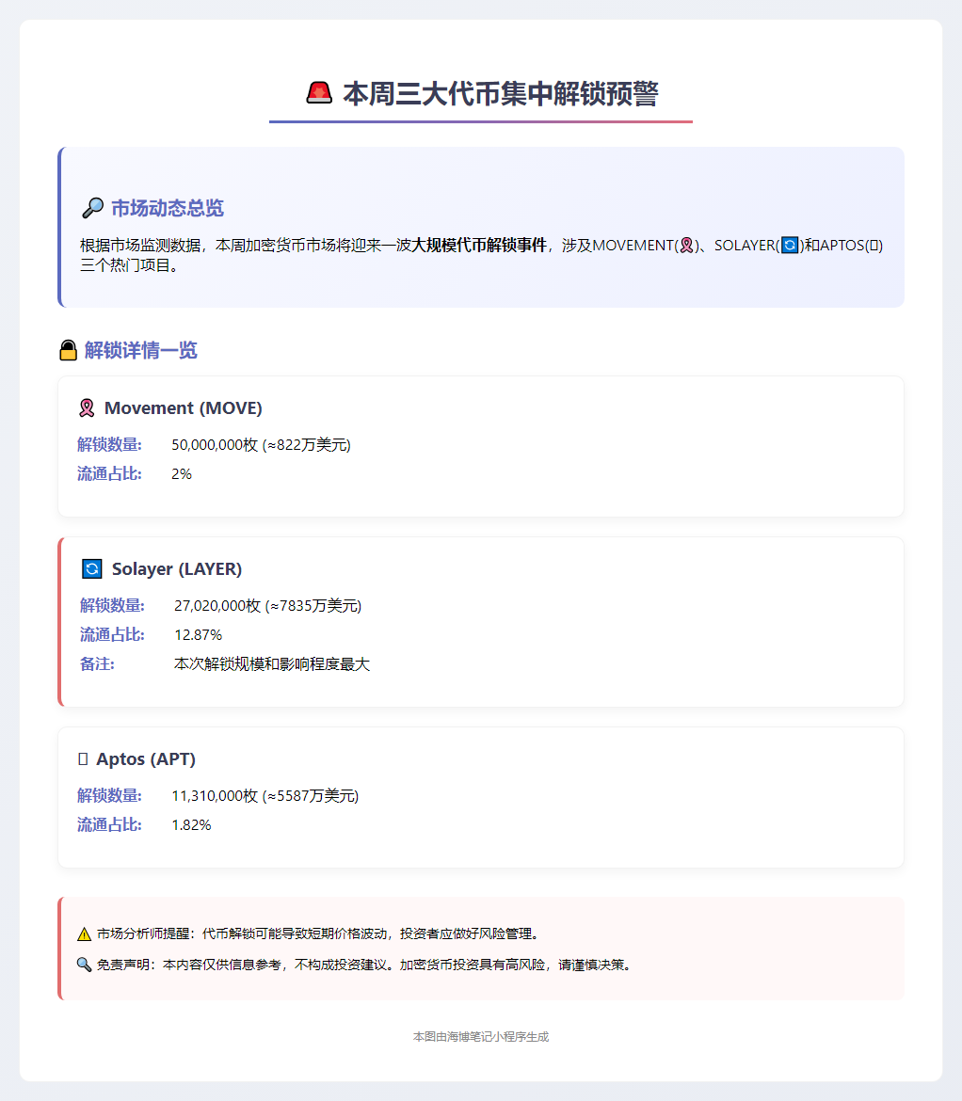Screen dimensions: 962x1101
Task: Click the note 本次解锁规模和影响程度最大
Action: point(272,664)
